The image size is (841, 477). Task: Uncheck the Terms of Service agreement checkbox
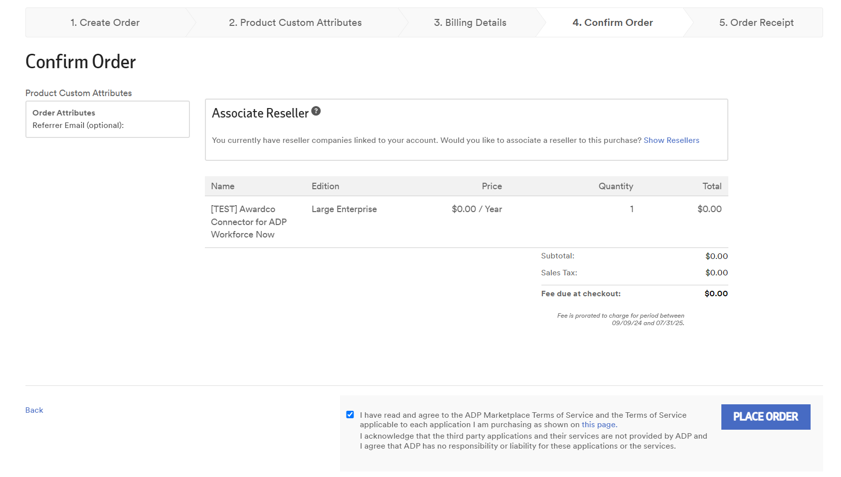pos(350,415)
